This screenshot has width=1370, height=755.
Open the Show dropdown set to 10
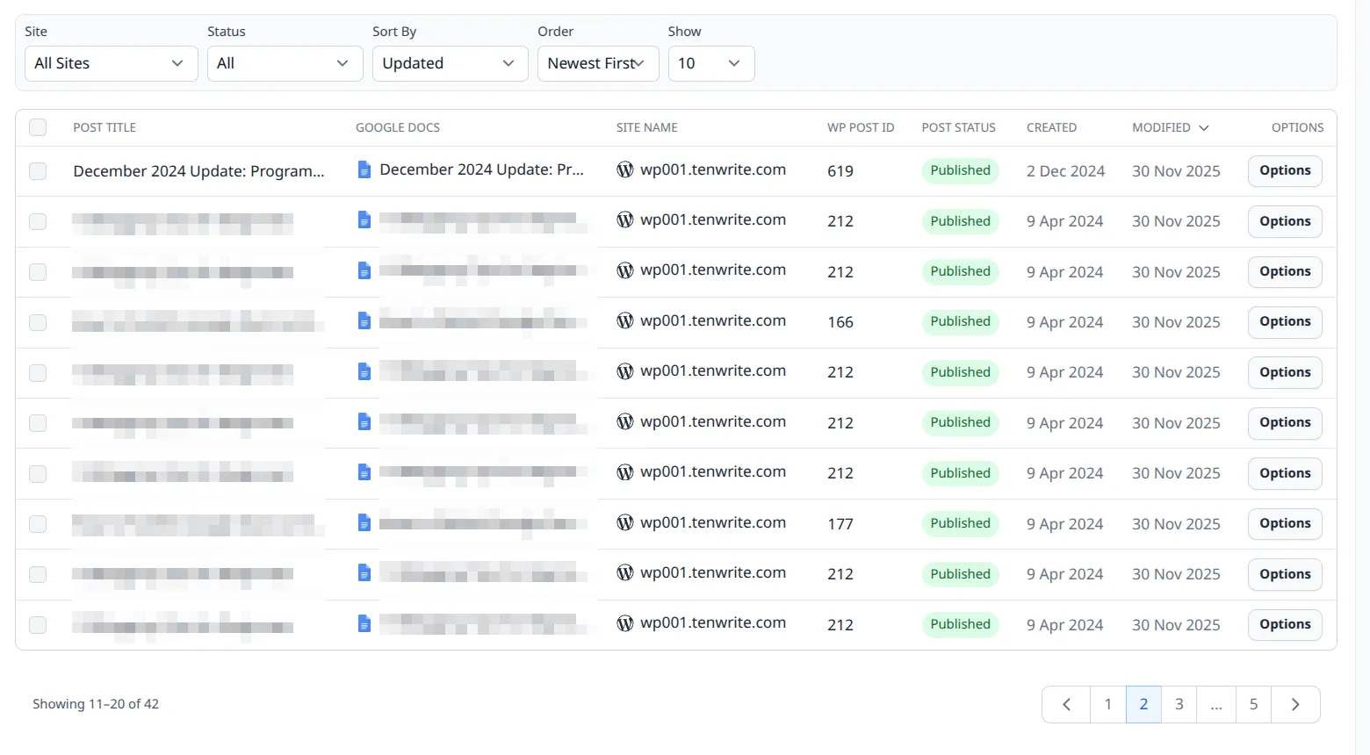point(711,63)
